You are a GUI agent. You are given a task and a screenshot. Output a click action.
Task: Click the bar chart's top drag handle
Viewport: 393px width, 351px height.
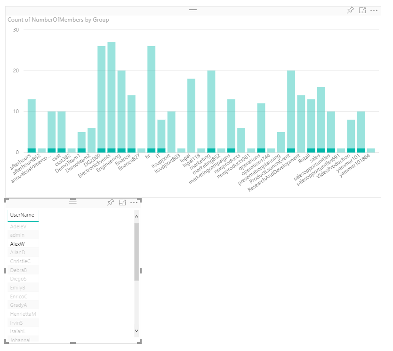[193, 10]
